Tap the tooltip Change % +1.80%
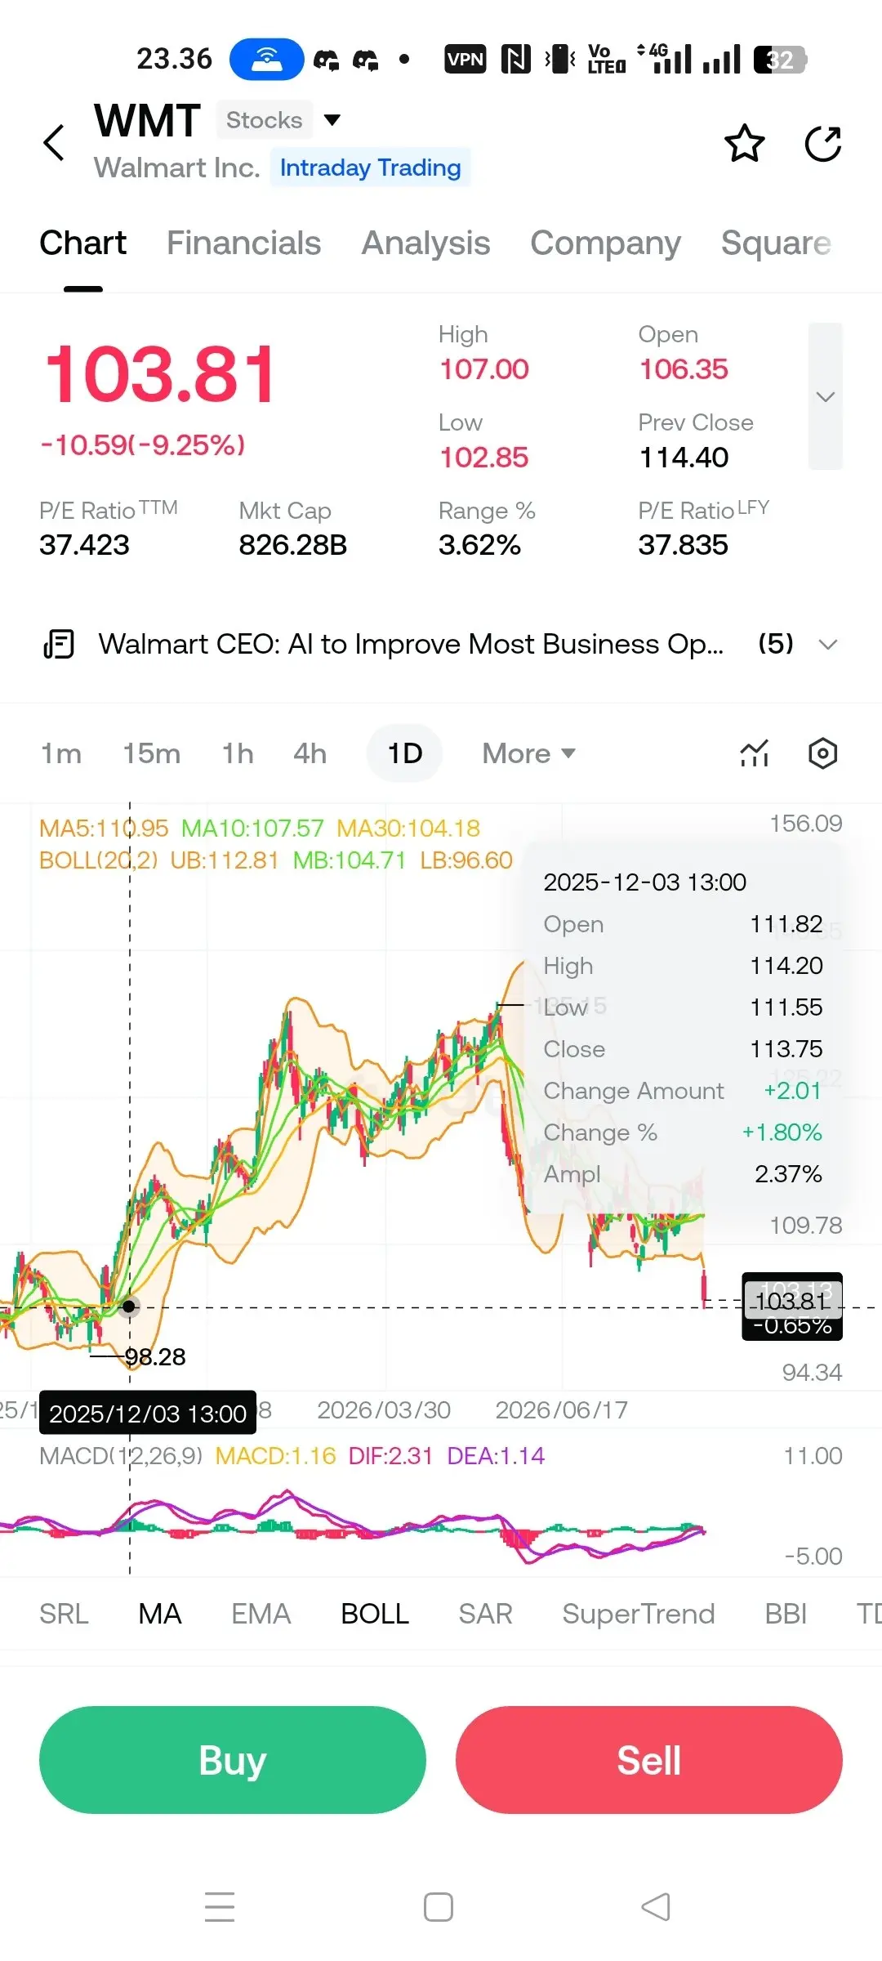The height and width of the screenshot is (1961, 882). point(782,1132)
